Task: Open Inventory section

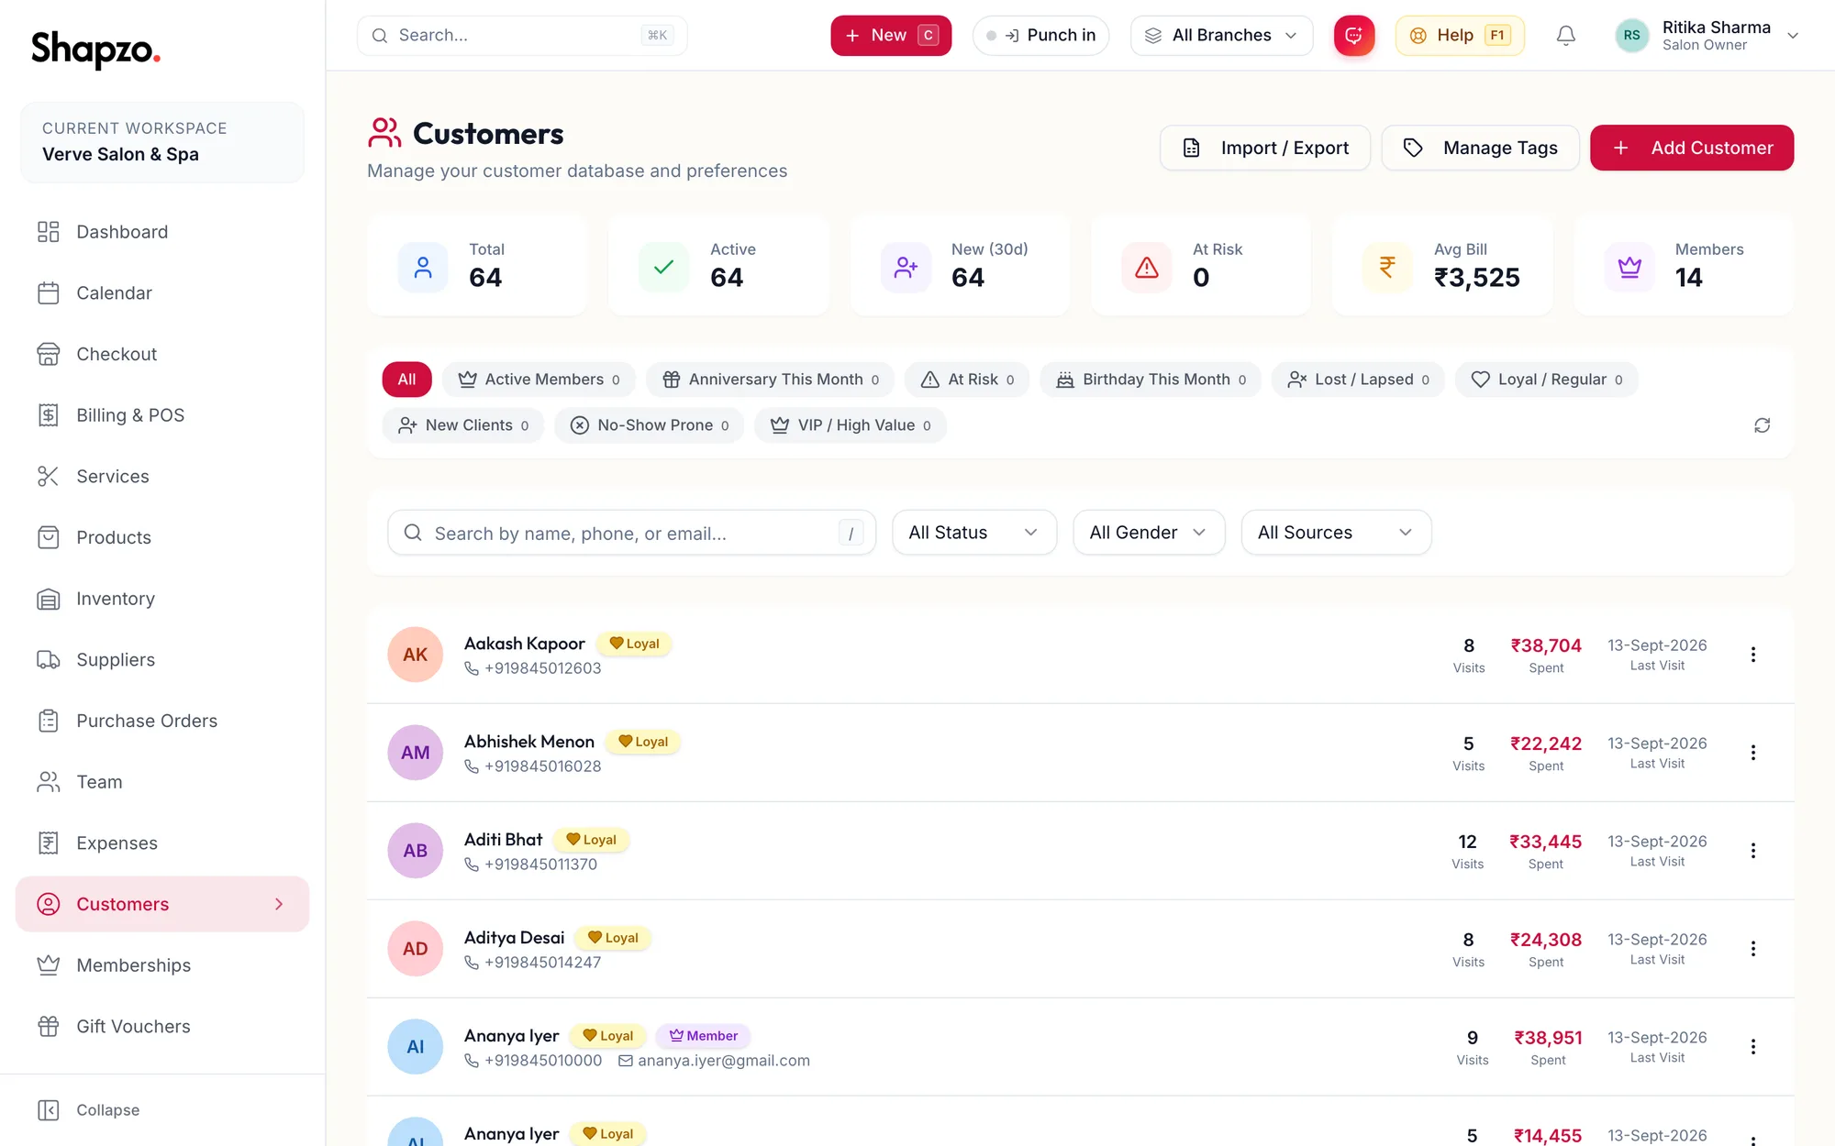Action: pos(162,599)
